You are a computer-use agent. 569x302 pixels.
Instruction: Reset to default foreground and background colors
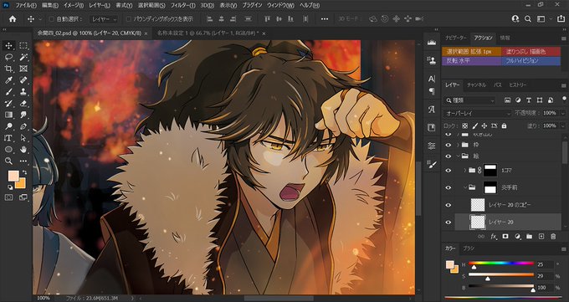[10, 187]
